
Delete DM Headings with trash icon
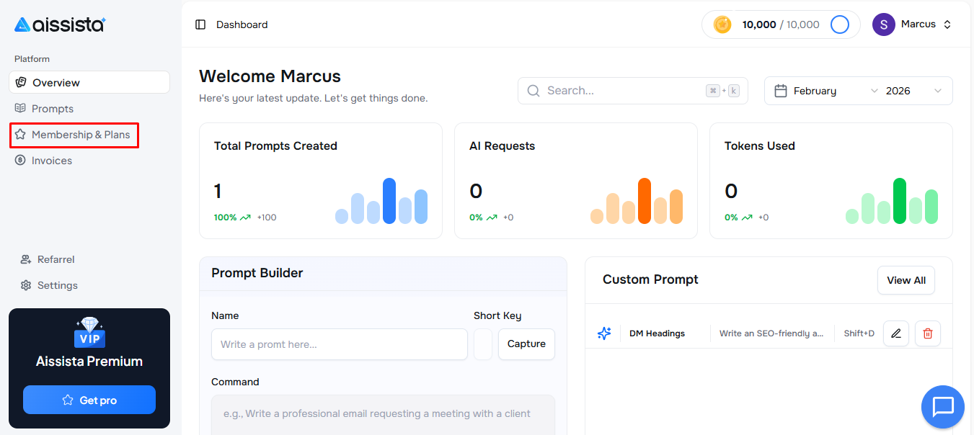[x=927, y=333]
